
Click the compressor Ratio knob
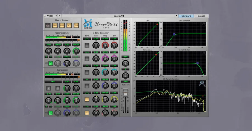pyautogui.click(x=58, y=101)
